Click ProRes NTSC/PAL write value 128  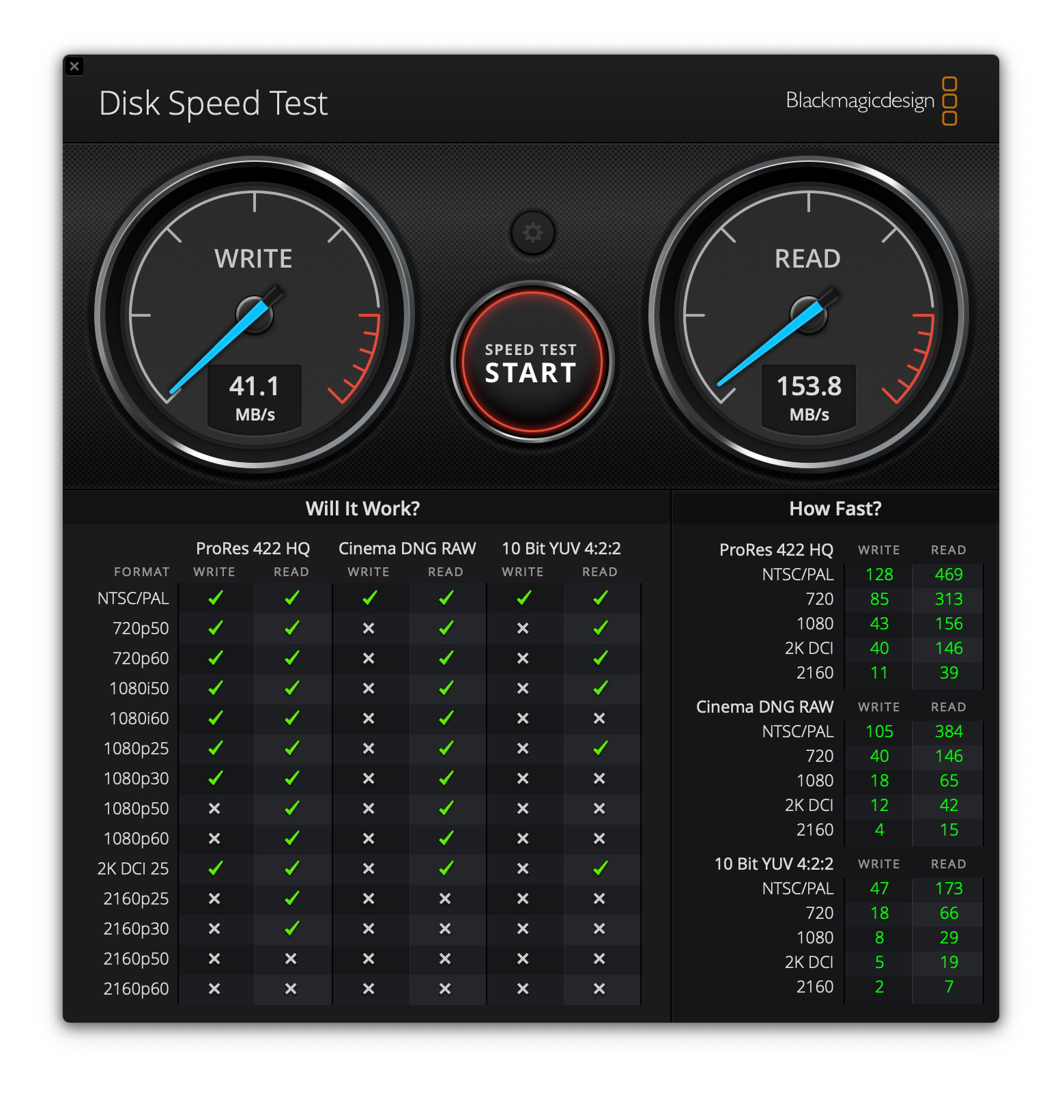[879, 575]
